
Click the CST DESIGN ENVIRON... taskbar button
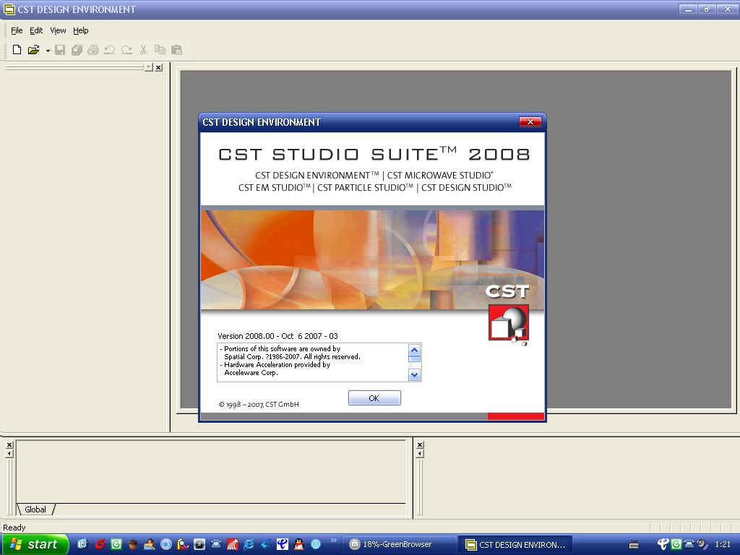515,544
